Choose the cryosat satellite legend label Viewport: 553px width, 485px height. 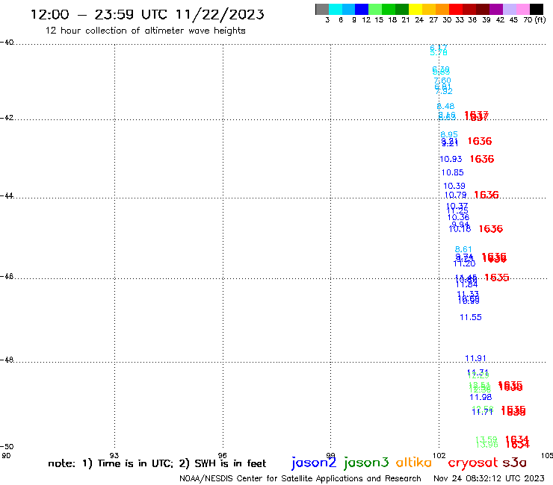click(x=473, y=463)
